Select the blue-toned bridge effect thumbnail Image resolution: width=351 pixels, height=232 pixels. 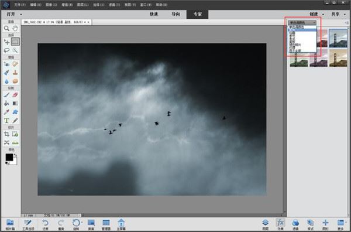coord(338,38)
